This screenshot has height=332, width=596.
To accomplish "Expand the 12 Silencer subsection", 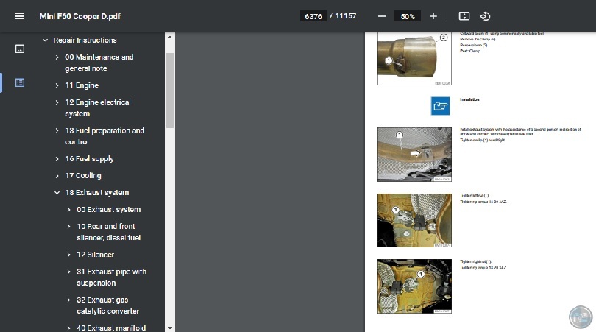I will (69, 255).
